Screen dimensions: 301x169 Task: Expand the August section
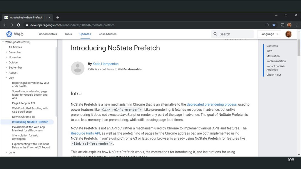[6, 73]
